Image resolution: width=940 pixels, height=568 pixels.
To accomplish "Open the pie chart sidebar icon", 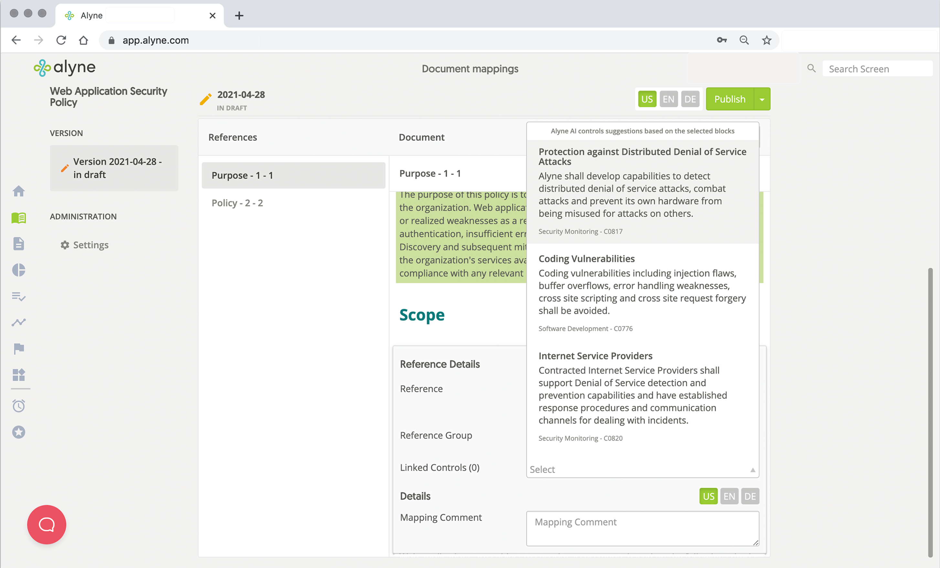I will 18,270.
